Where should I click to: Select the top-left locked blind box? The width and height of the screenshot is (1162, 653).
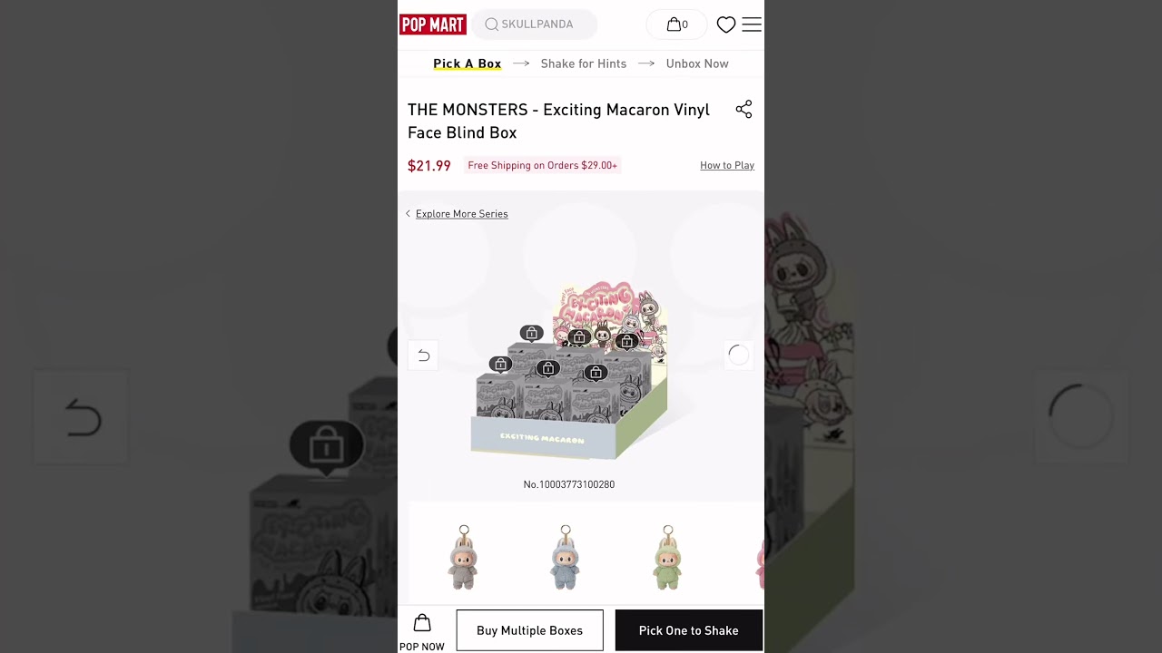(531, 334)
